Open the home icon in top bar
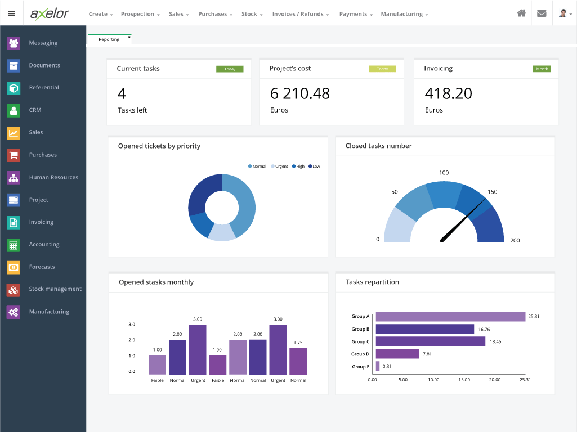577x432 pixels. [x=521, y=13]
